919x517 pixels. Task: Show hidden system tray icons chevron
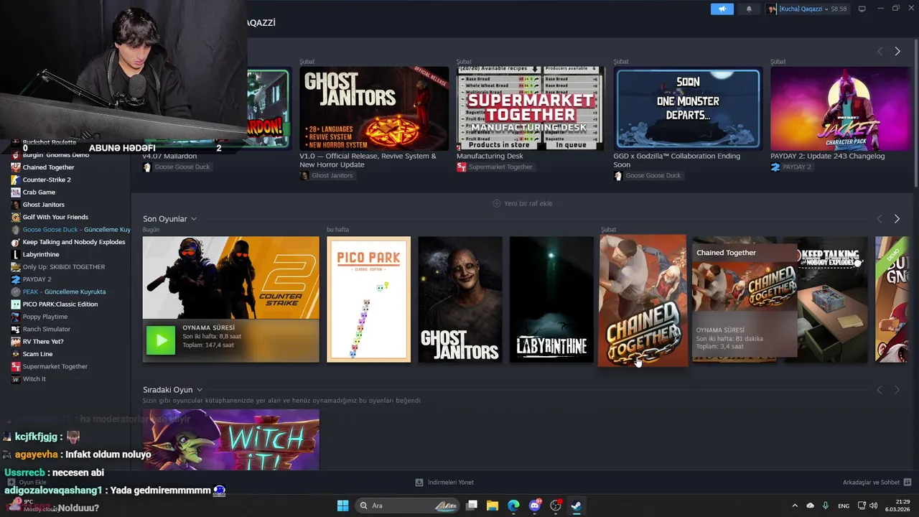tap(794, 506)
